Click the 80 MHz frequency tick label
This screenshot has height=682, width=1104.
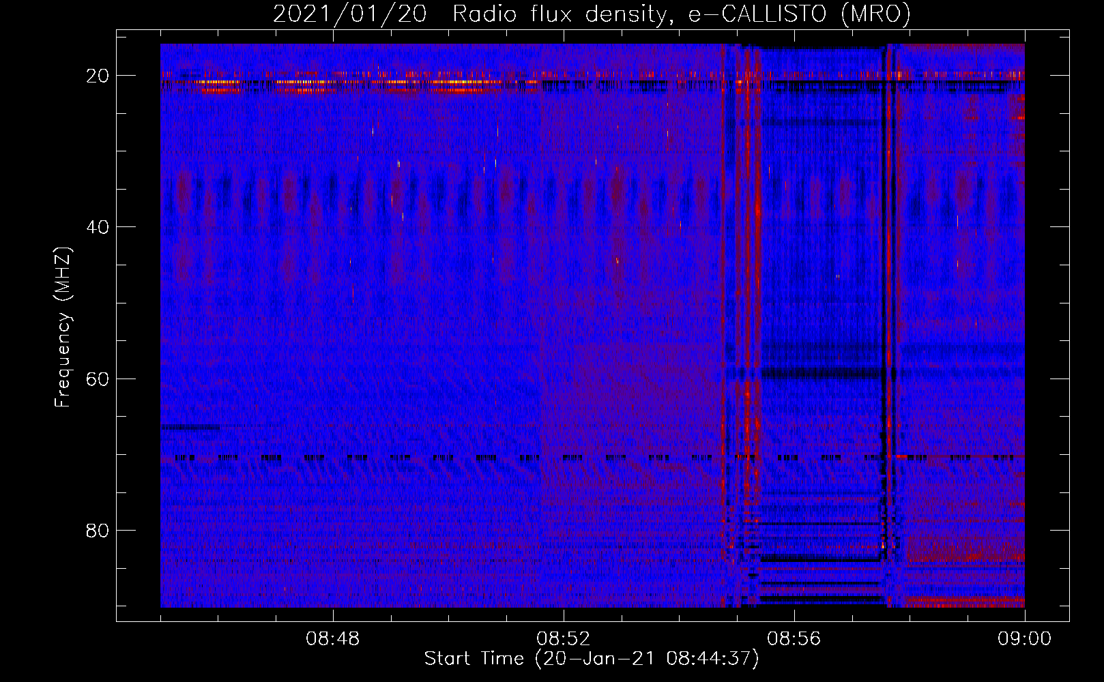click(x=98, y=530)
